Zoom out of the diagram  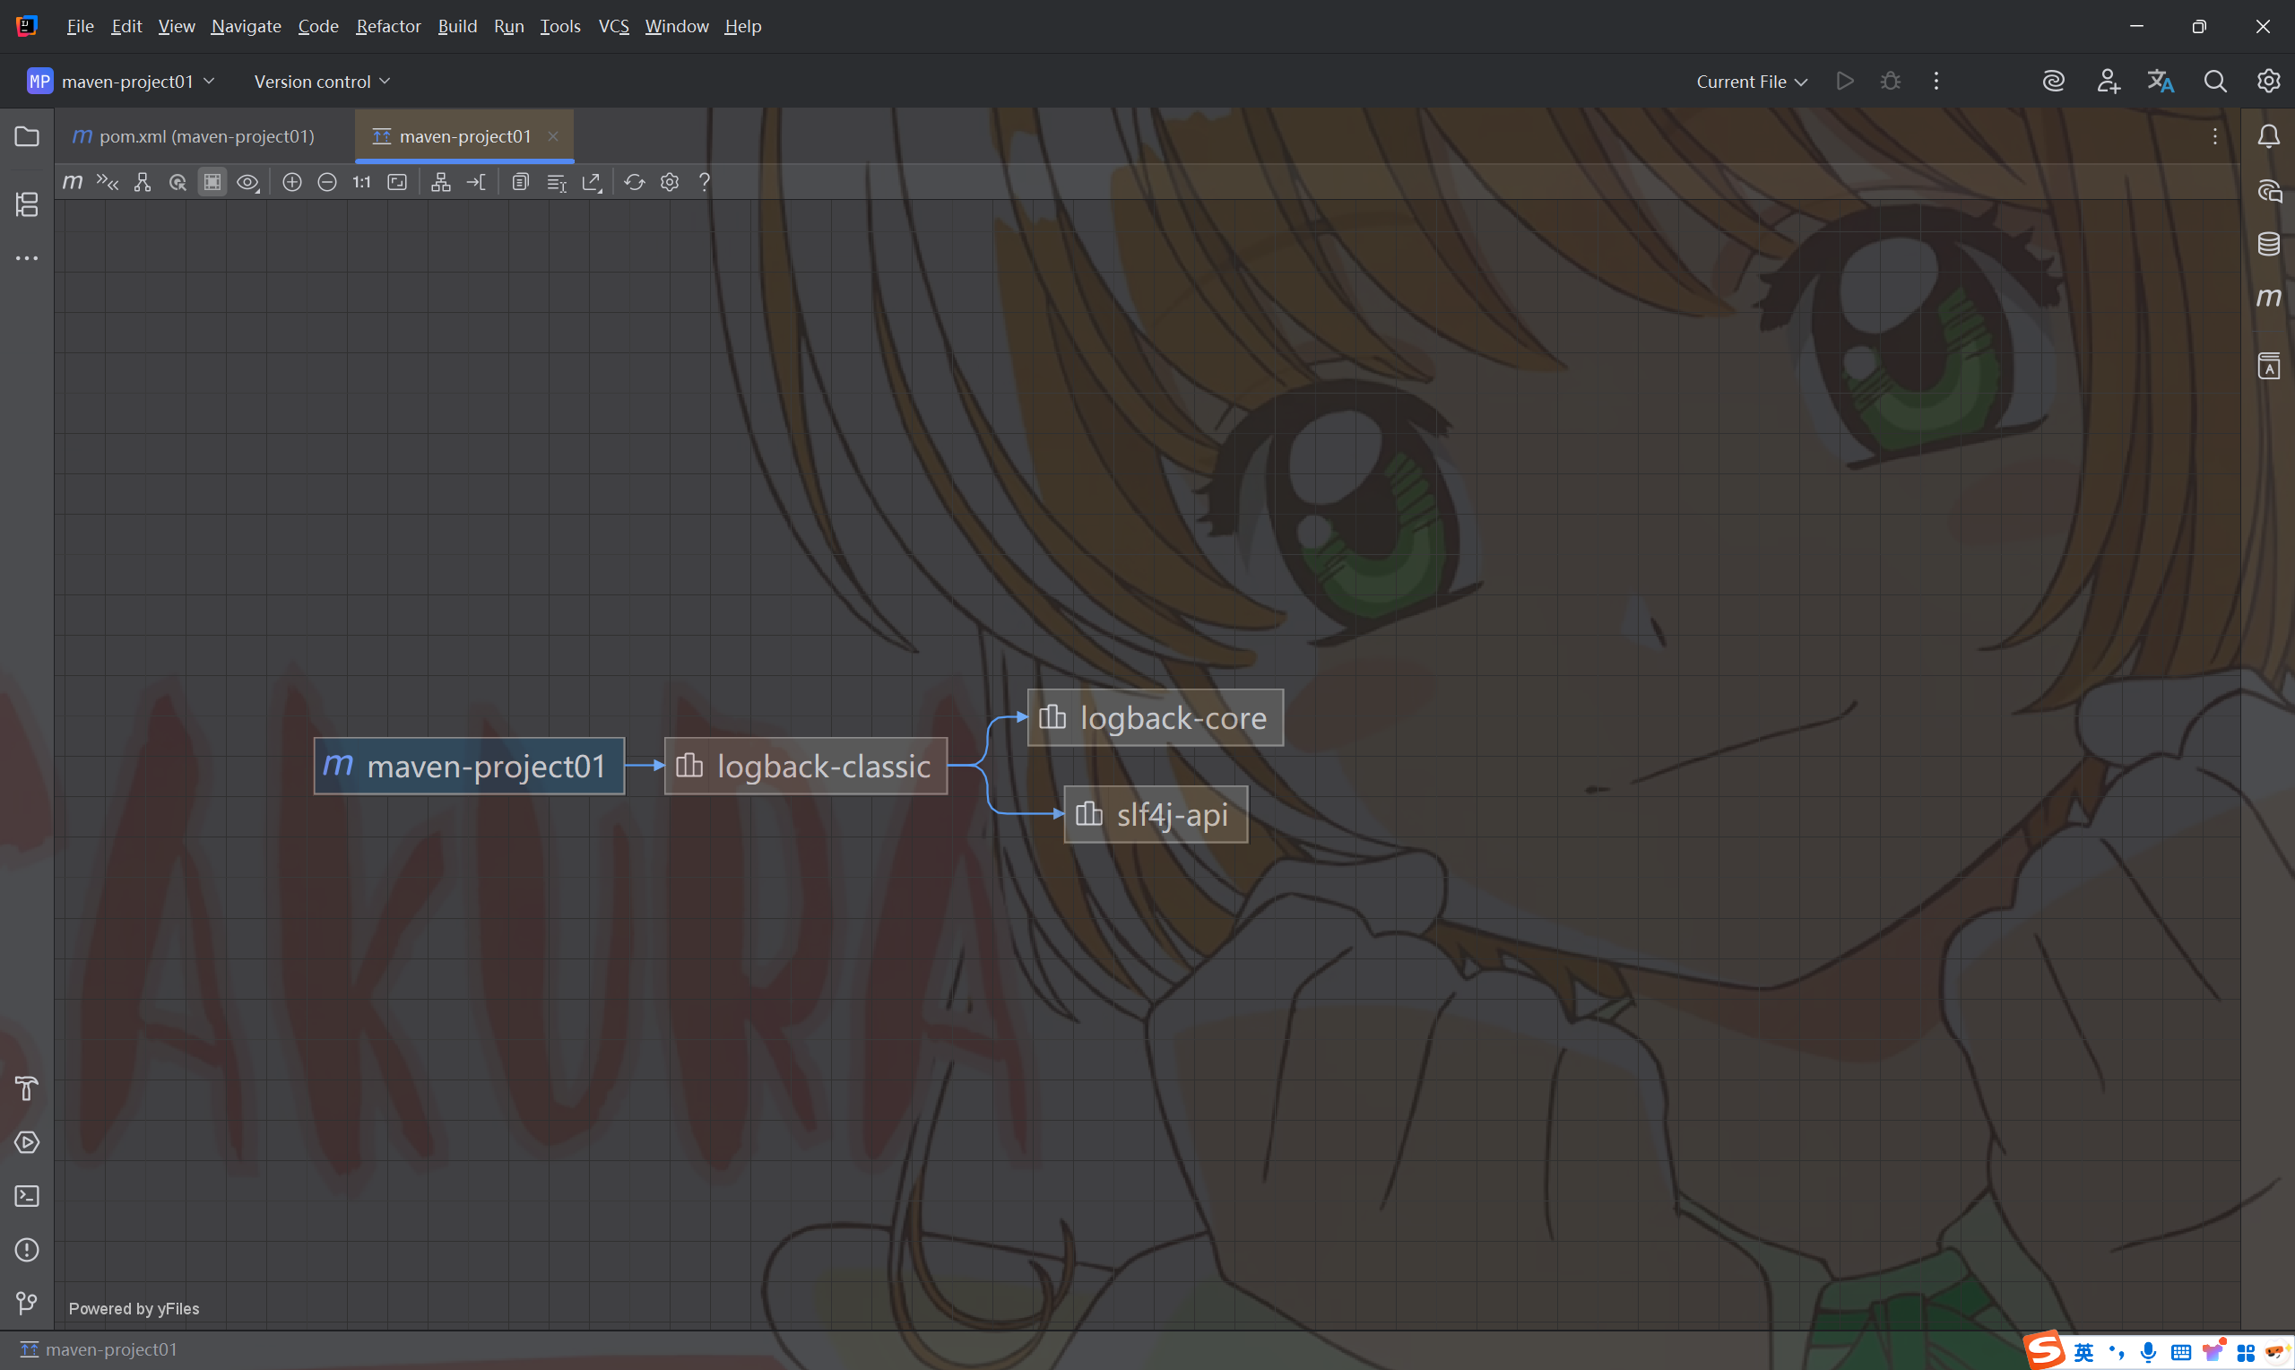coord(326,182)
